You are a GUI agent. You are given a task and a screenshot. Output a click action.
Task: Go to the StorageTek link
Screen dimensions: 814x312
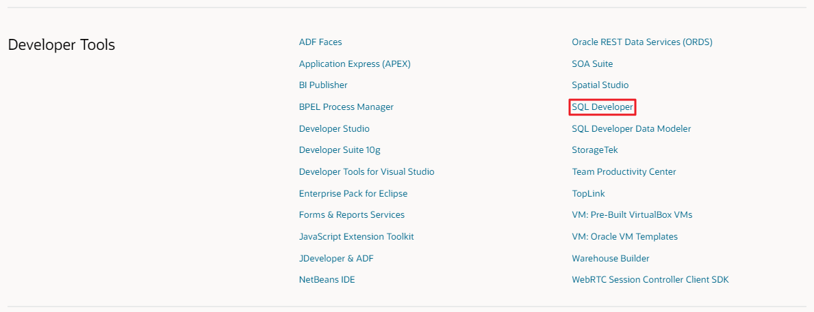pos(595,150)
